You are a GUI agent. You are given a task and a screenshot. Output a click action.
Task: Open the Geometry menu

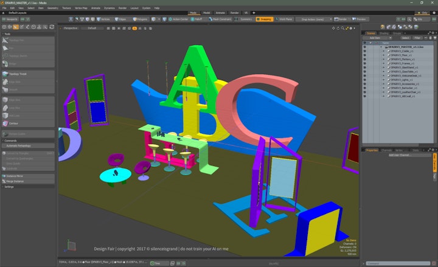(53, 8)
